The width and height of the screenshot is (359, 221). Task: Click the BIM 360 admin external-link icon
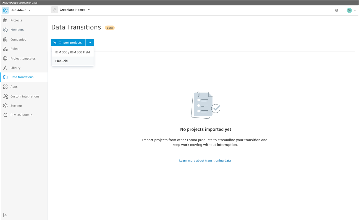coord(5,115)
